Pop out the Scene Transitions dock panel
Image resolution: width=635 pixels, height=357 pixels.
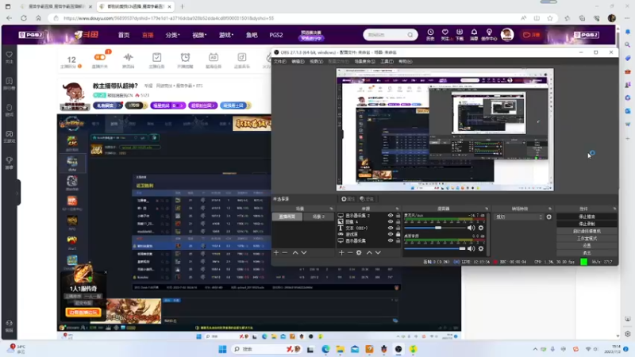point(550,209)
